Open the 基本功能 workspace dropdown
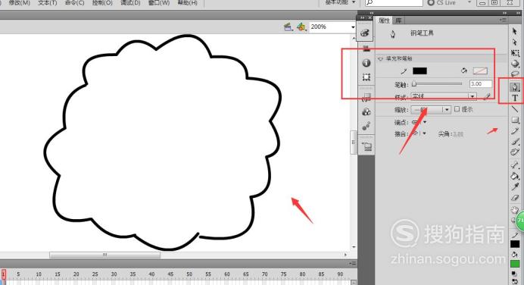The image size is (524, 285). [340, 2]
